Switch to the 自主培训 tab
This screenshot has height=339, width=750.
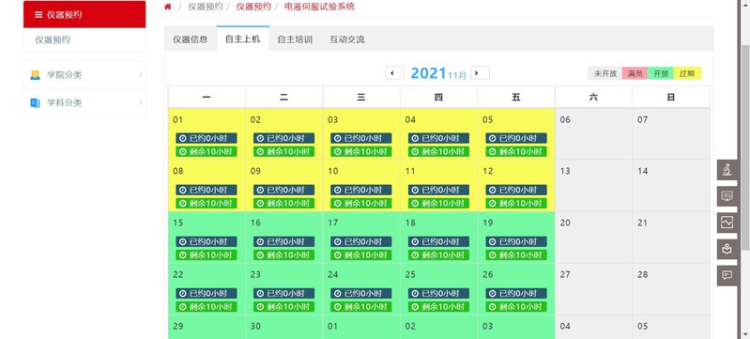[x=295, y=39]
